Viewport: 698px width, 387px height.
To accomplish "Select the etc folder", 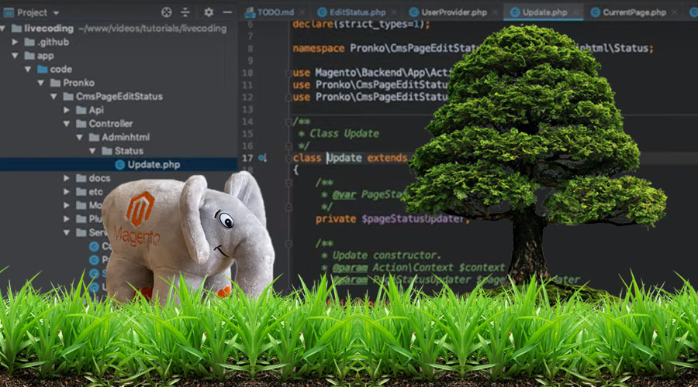I will [95, 192].
